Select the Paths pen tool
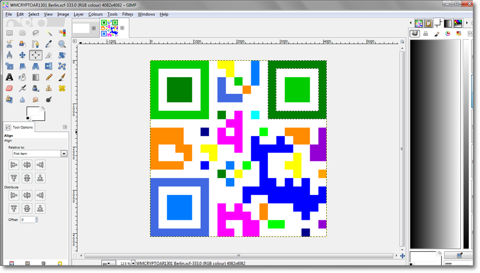This screenshot has height=273, width=480. (x=36, y=44)
